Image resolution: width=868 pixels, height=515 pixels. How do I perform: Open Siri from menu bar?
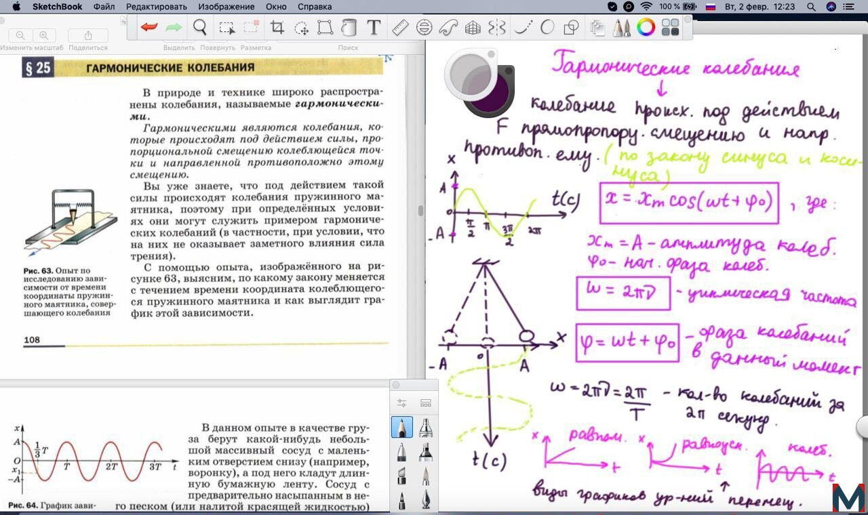coord(831,6)
